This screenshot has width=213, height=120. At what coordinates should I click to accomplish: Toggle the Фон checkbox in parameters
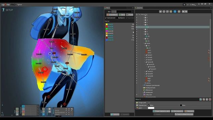(181, 105)
